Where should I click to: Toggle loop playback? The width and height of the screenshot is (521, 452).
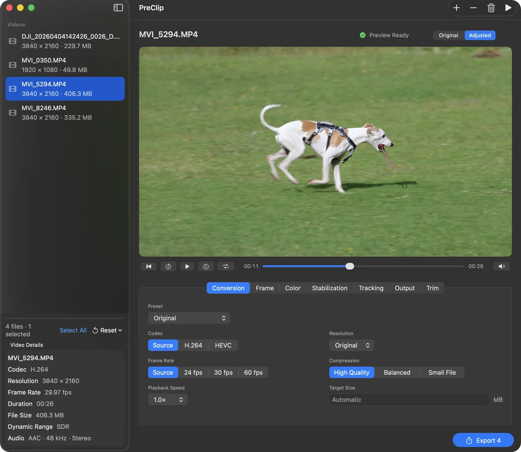226,266
